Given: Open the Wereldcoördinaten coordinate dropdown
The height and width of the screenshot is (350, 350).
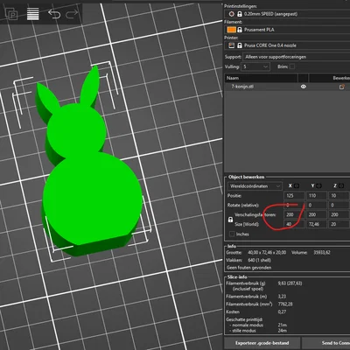Looking at the screenshot, I should 255,186.
